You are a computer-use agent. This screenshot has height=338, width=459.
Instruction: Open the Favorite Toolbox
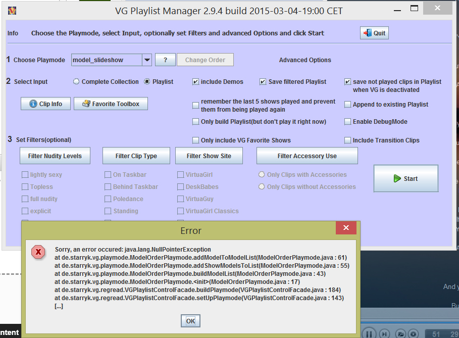pyautogui.click(x=111, y=104)
